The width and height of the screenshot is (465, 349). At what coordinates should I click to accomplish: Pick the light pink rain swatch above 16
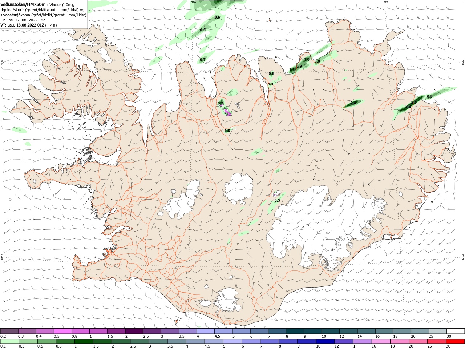381,341
